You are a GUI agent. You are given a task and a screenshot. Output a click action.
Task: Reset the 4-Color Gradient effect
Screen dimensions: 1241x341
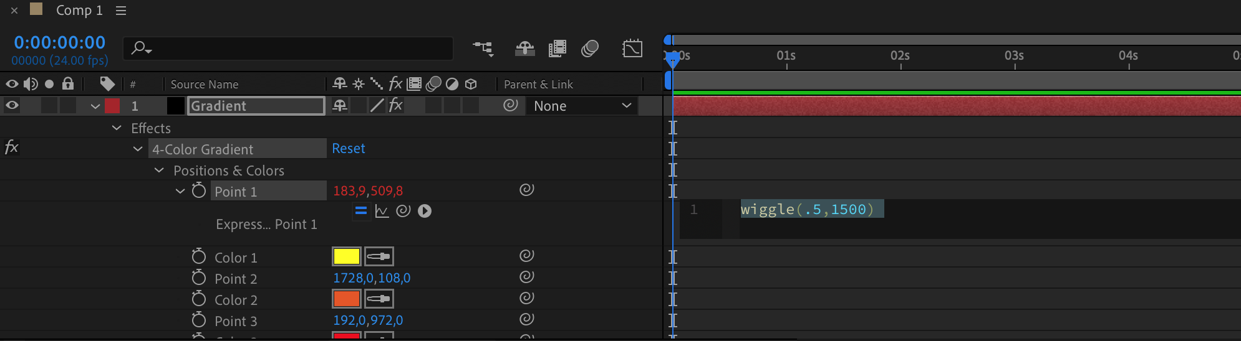point(348,149)
